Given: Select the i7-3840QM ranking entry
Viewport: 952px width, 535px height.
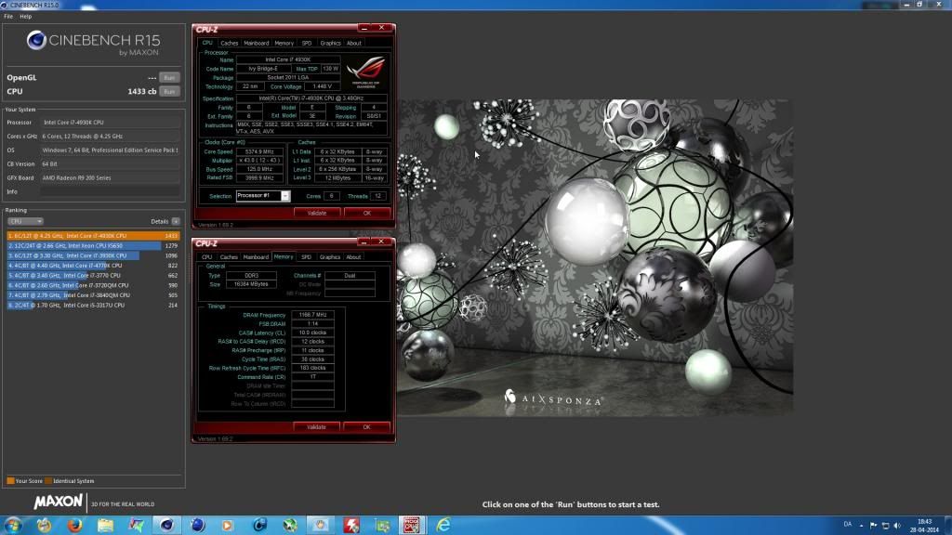Looking at the screenshot, I should (x=93, y=295).
